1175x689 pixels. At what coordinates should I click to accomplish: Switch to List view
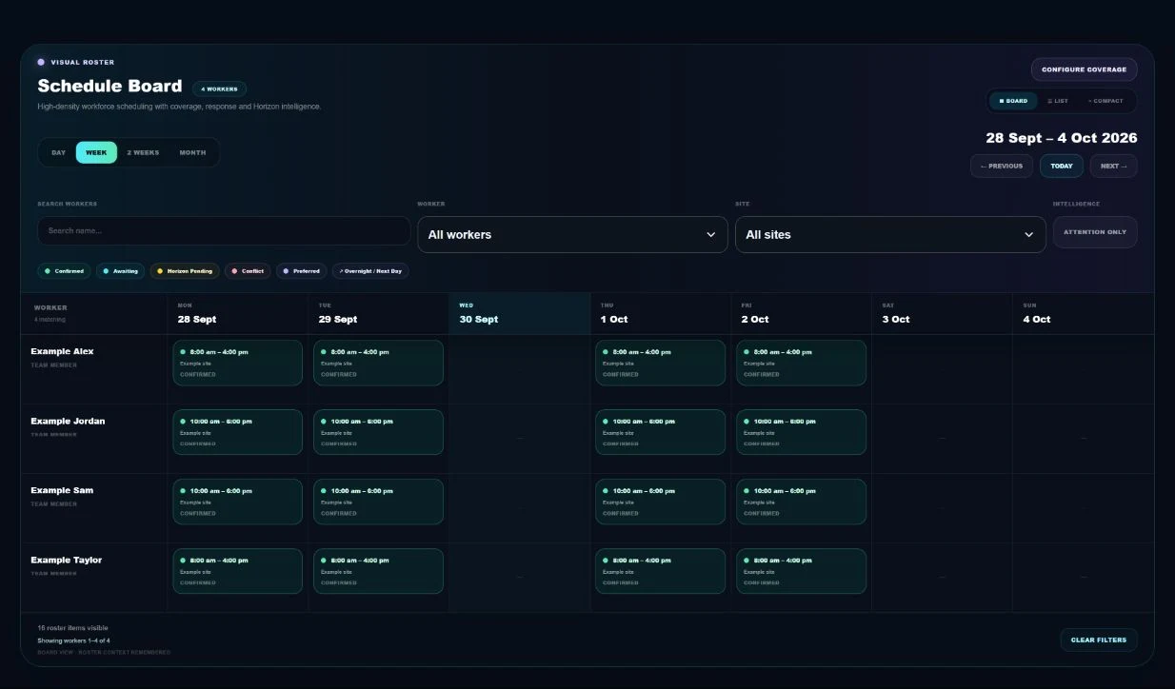(x=1058, y=101)
